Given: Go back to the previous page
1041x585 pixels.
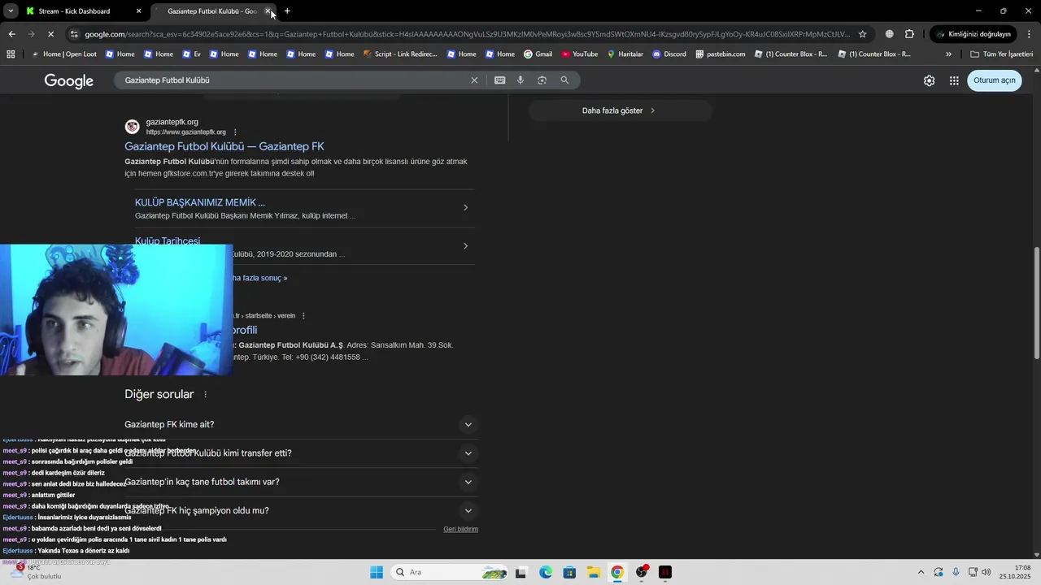Looking at the screenshot, I should click(11, 34).
